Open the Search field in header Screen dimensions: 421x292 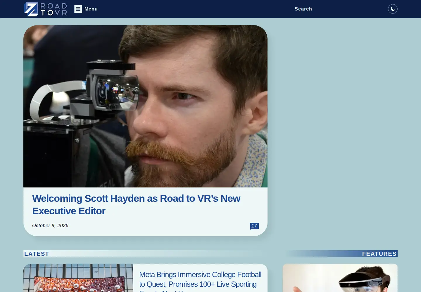(303, 9)
